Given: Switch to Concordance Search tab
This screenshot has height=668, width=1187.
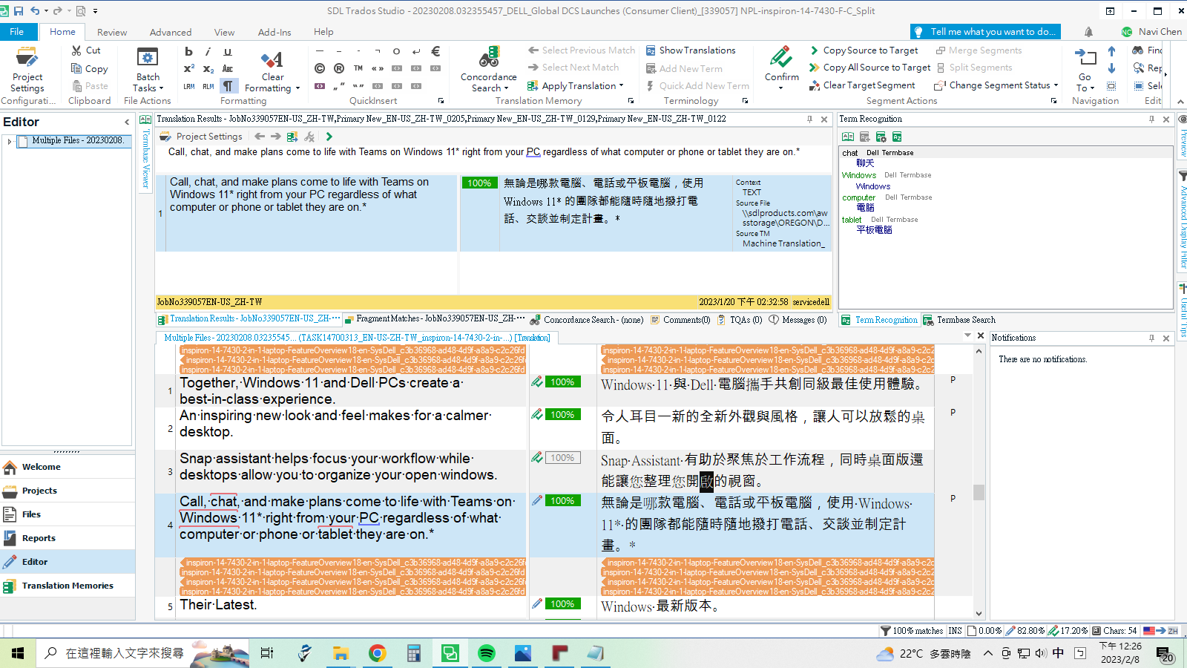Looking at the screenshot, I should [586, 320].
